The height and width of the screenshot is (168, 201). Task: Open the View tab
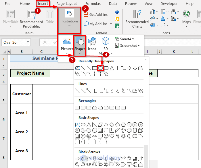coord(148,3)
